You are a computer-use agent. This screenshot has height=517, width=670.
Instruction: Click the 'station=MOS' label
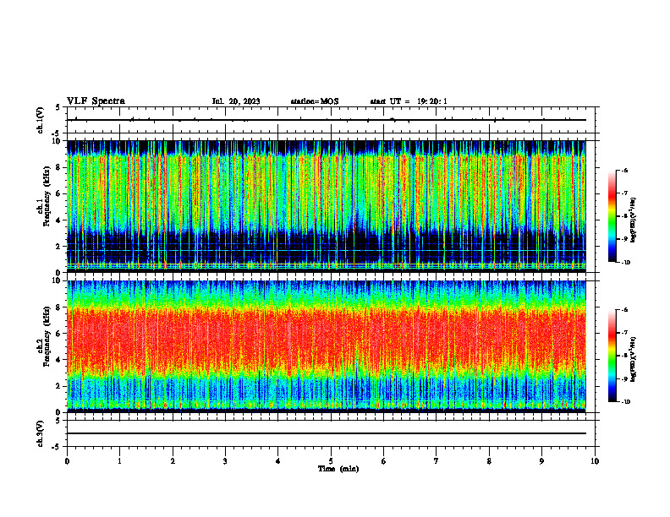point(315,101)
